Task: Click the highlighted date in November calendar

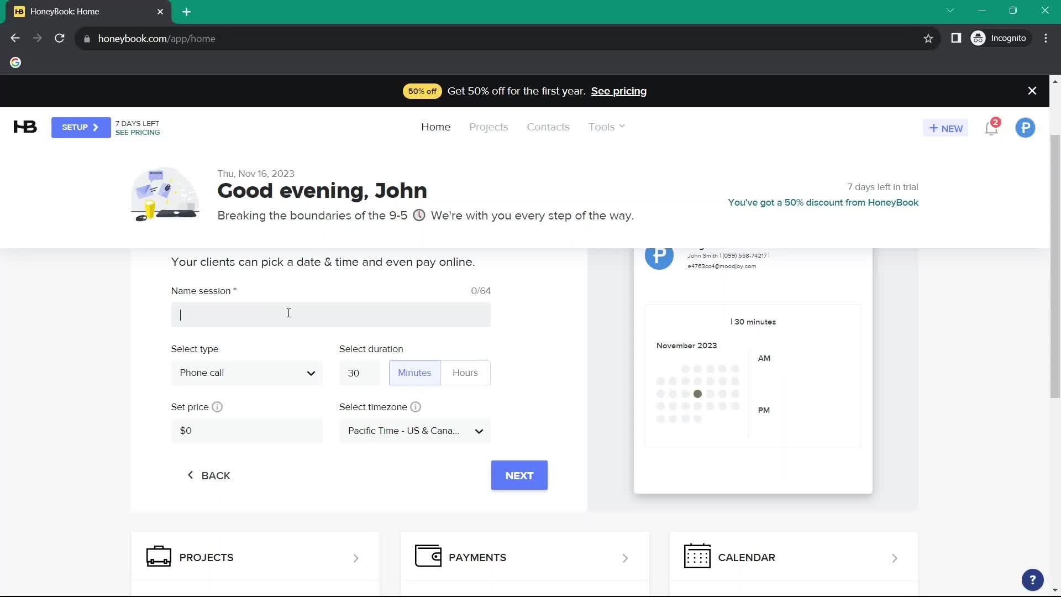Action: (x=697, y=394)
